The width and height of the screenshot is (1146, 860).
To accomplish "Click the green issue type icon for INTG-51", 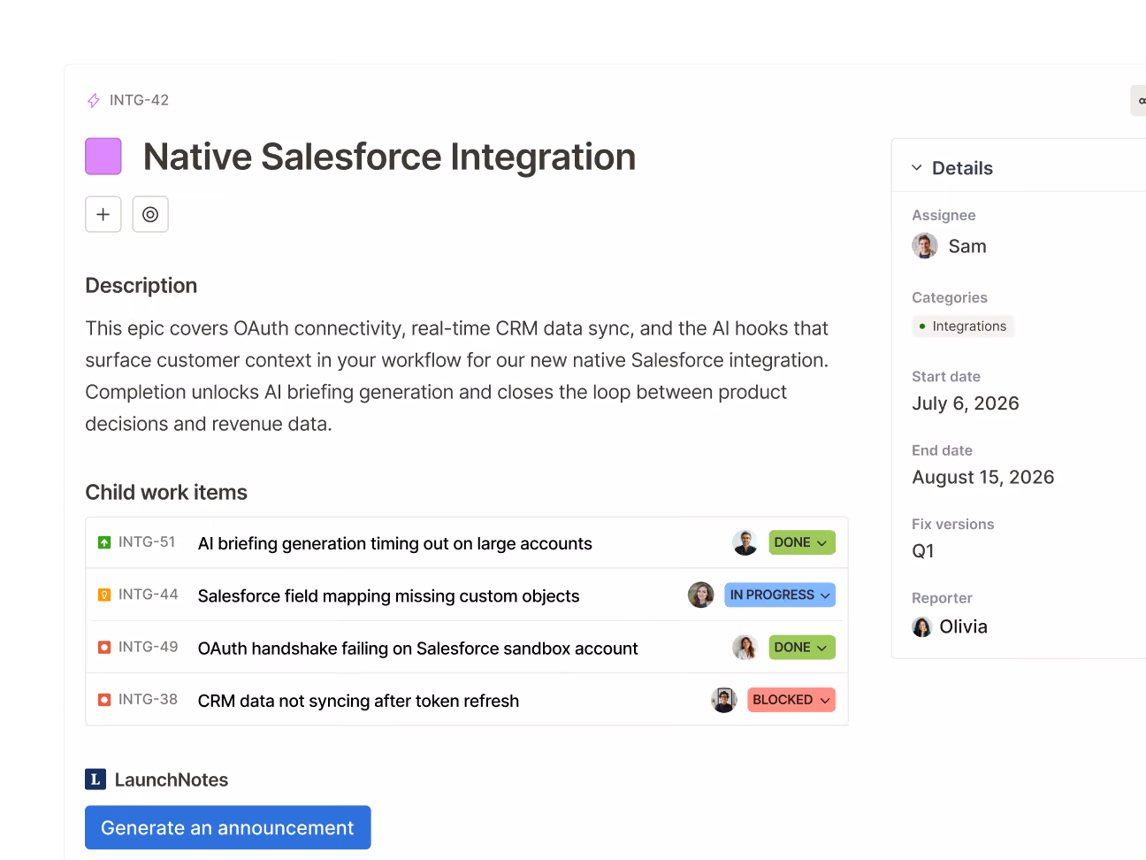I will pyautogui.click(x=104, y=542).
